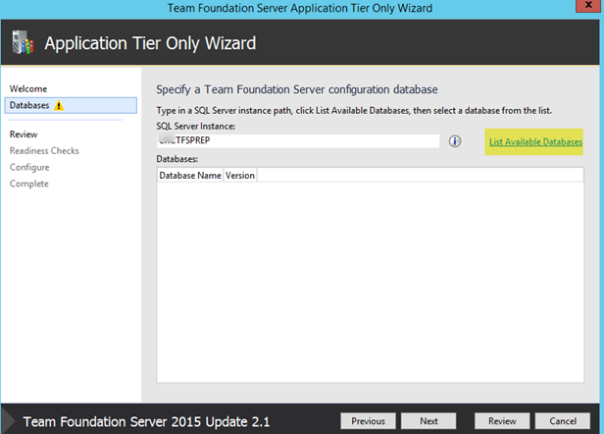This screenshot has width=604, height=434.
Task: Click the Previous button
Action: tap(368, 421)
